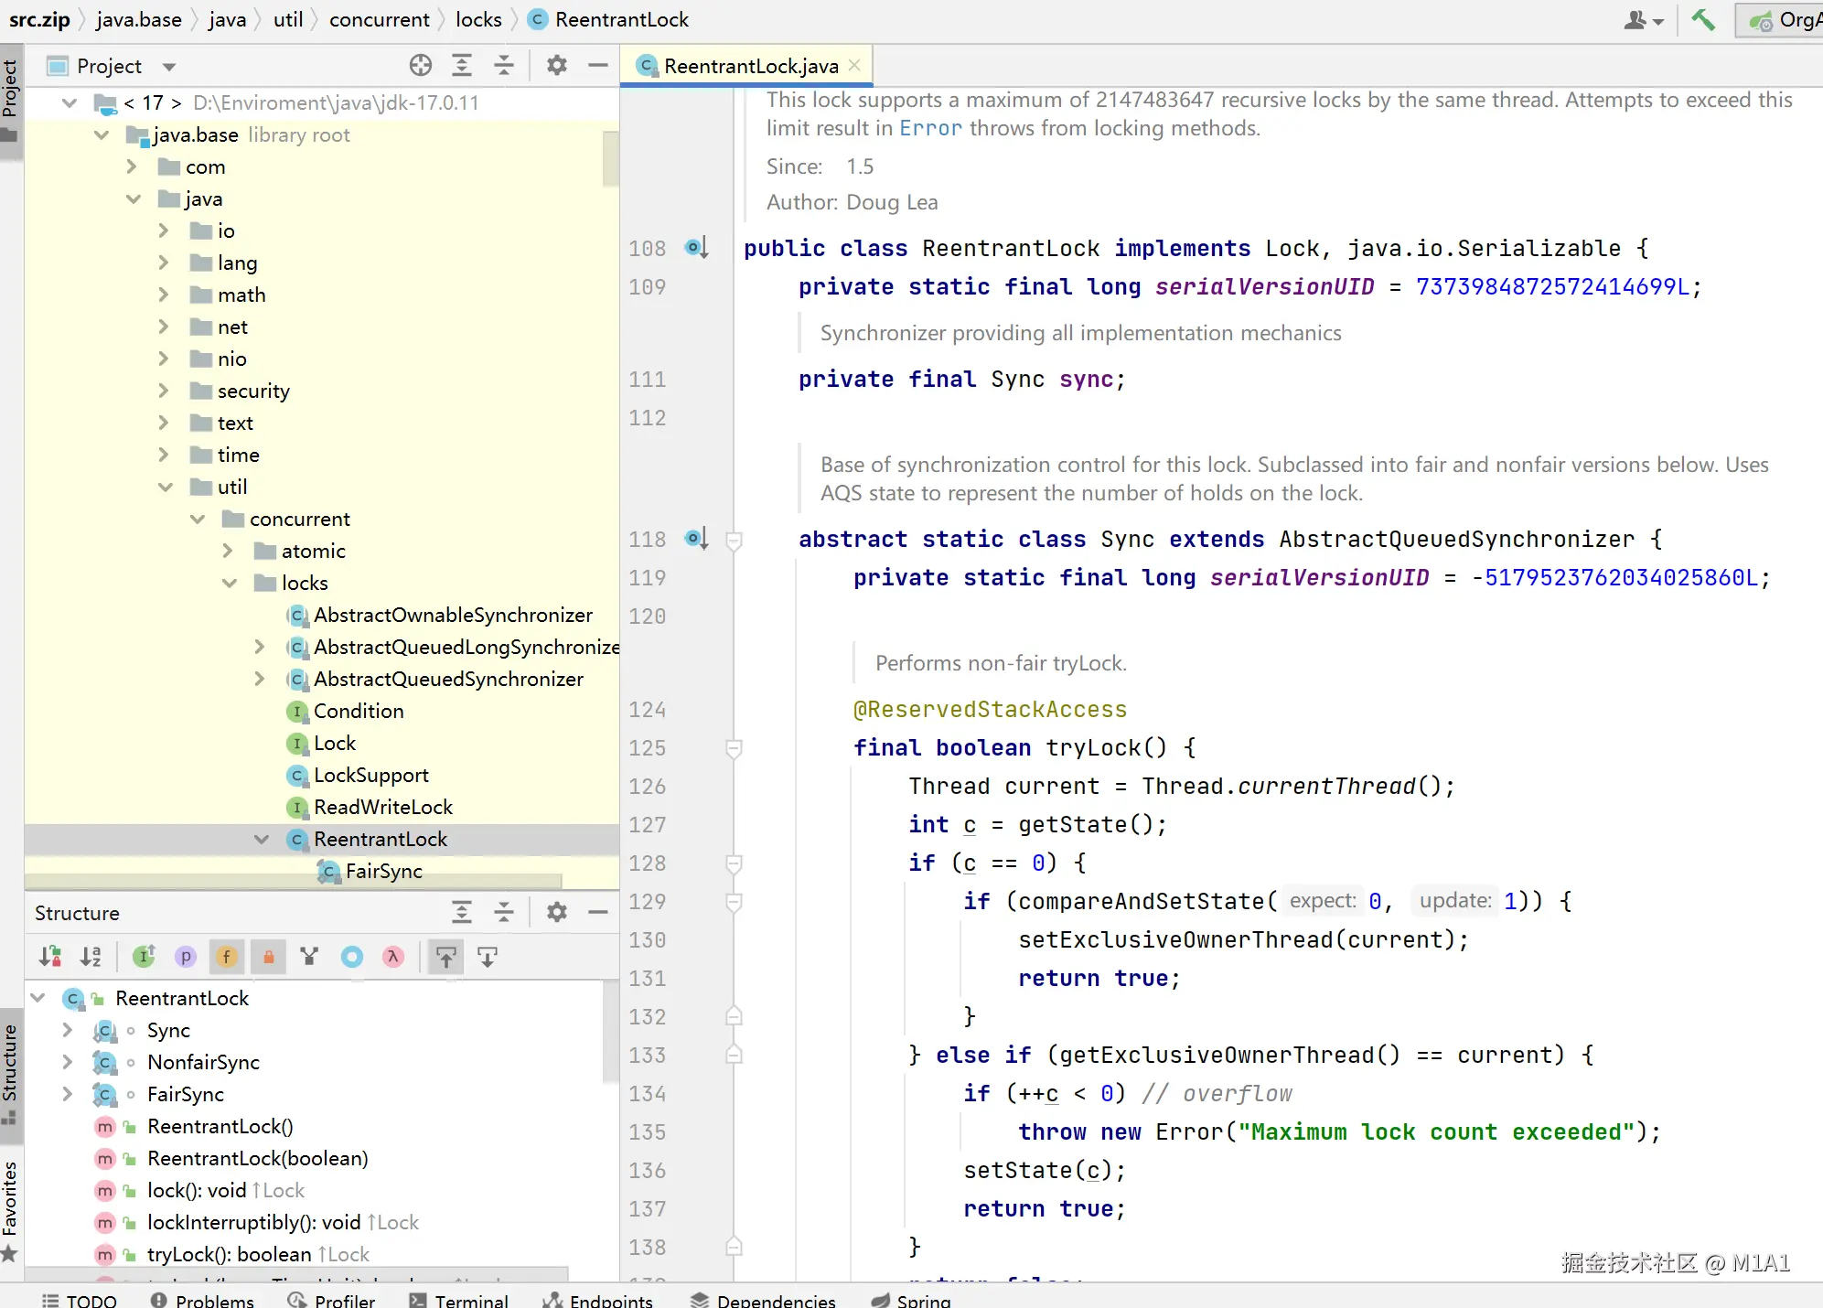Toggle Show non-public members lock icon

click(x=268, y=957)
